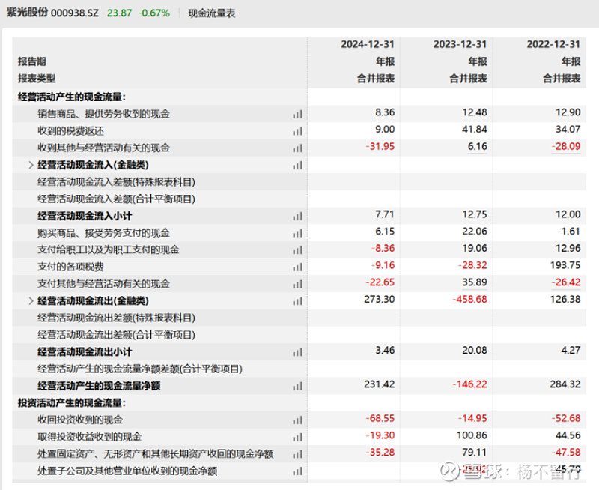Open trend chart for 收到其他与经营活动有关的现金

tap(297, 148)
